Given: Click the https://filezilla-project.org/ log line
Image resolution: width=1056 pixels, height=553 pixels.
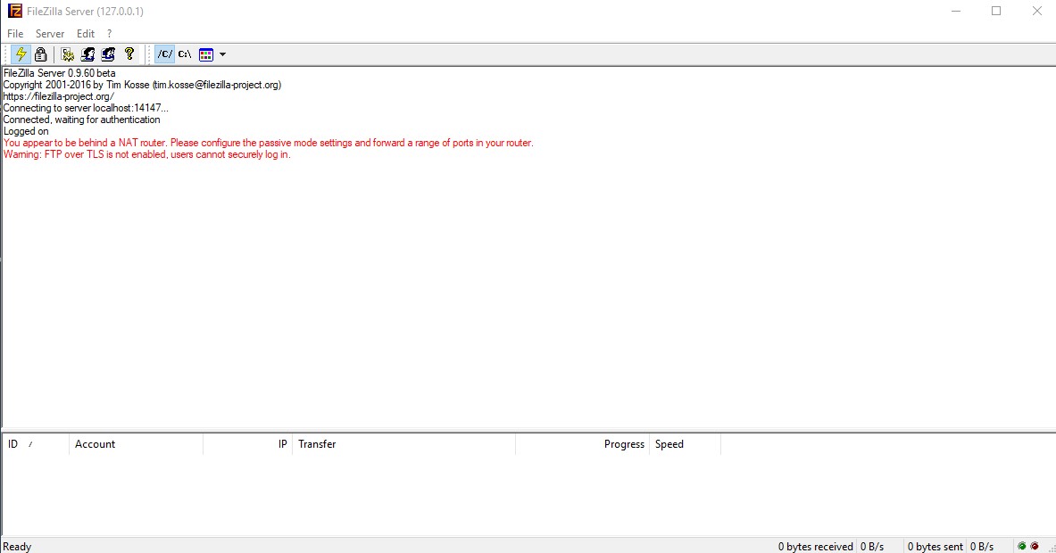Looking at the screenshot, I should coord(59,96).
